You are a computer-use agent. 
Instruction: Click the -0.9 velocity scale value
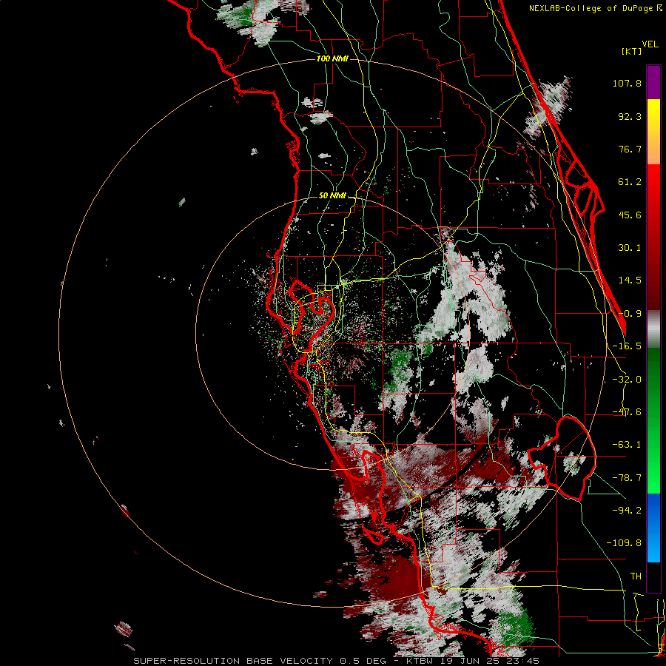[x=630, y=314]
